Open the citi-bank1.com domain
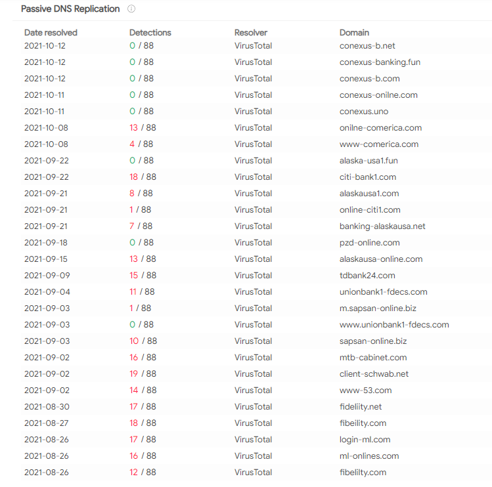 [368, 177]
